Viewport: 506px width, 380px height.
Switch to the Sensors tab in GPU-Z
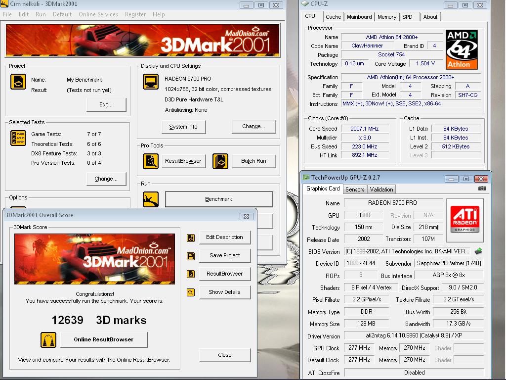[355, 190]
